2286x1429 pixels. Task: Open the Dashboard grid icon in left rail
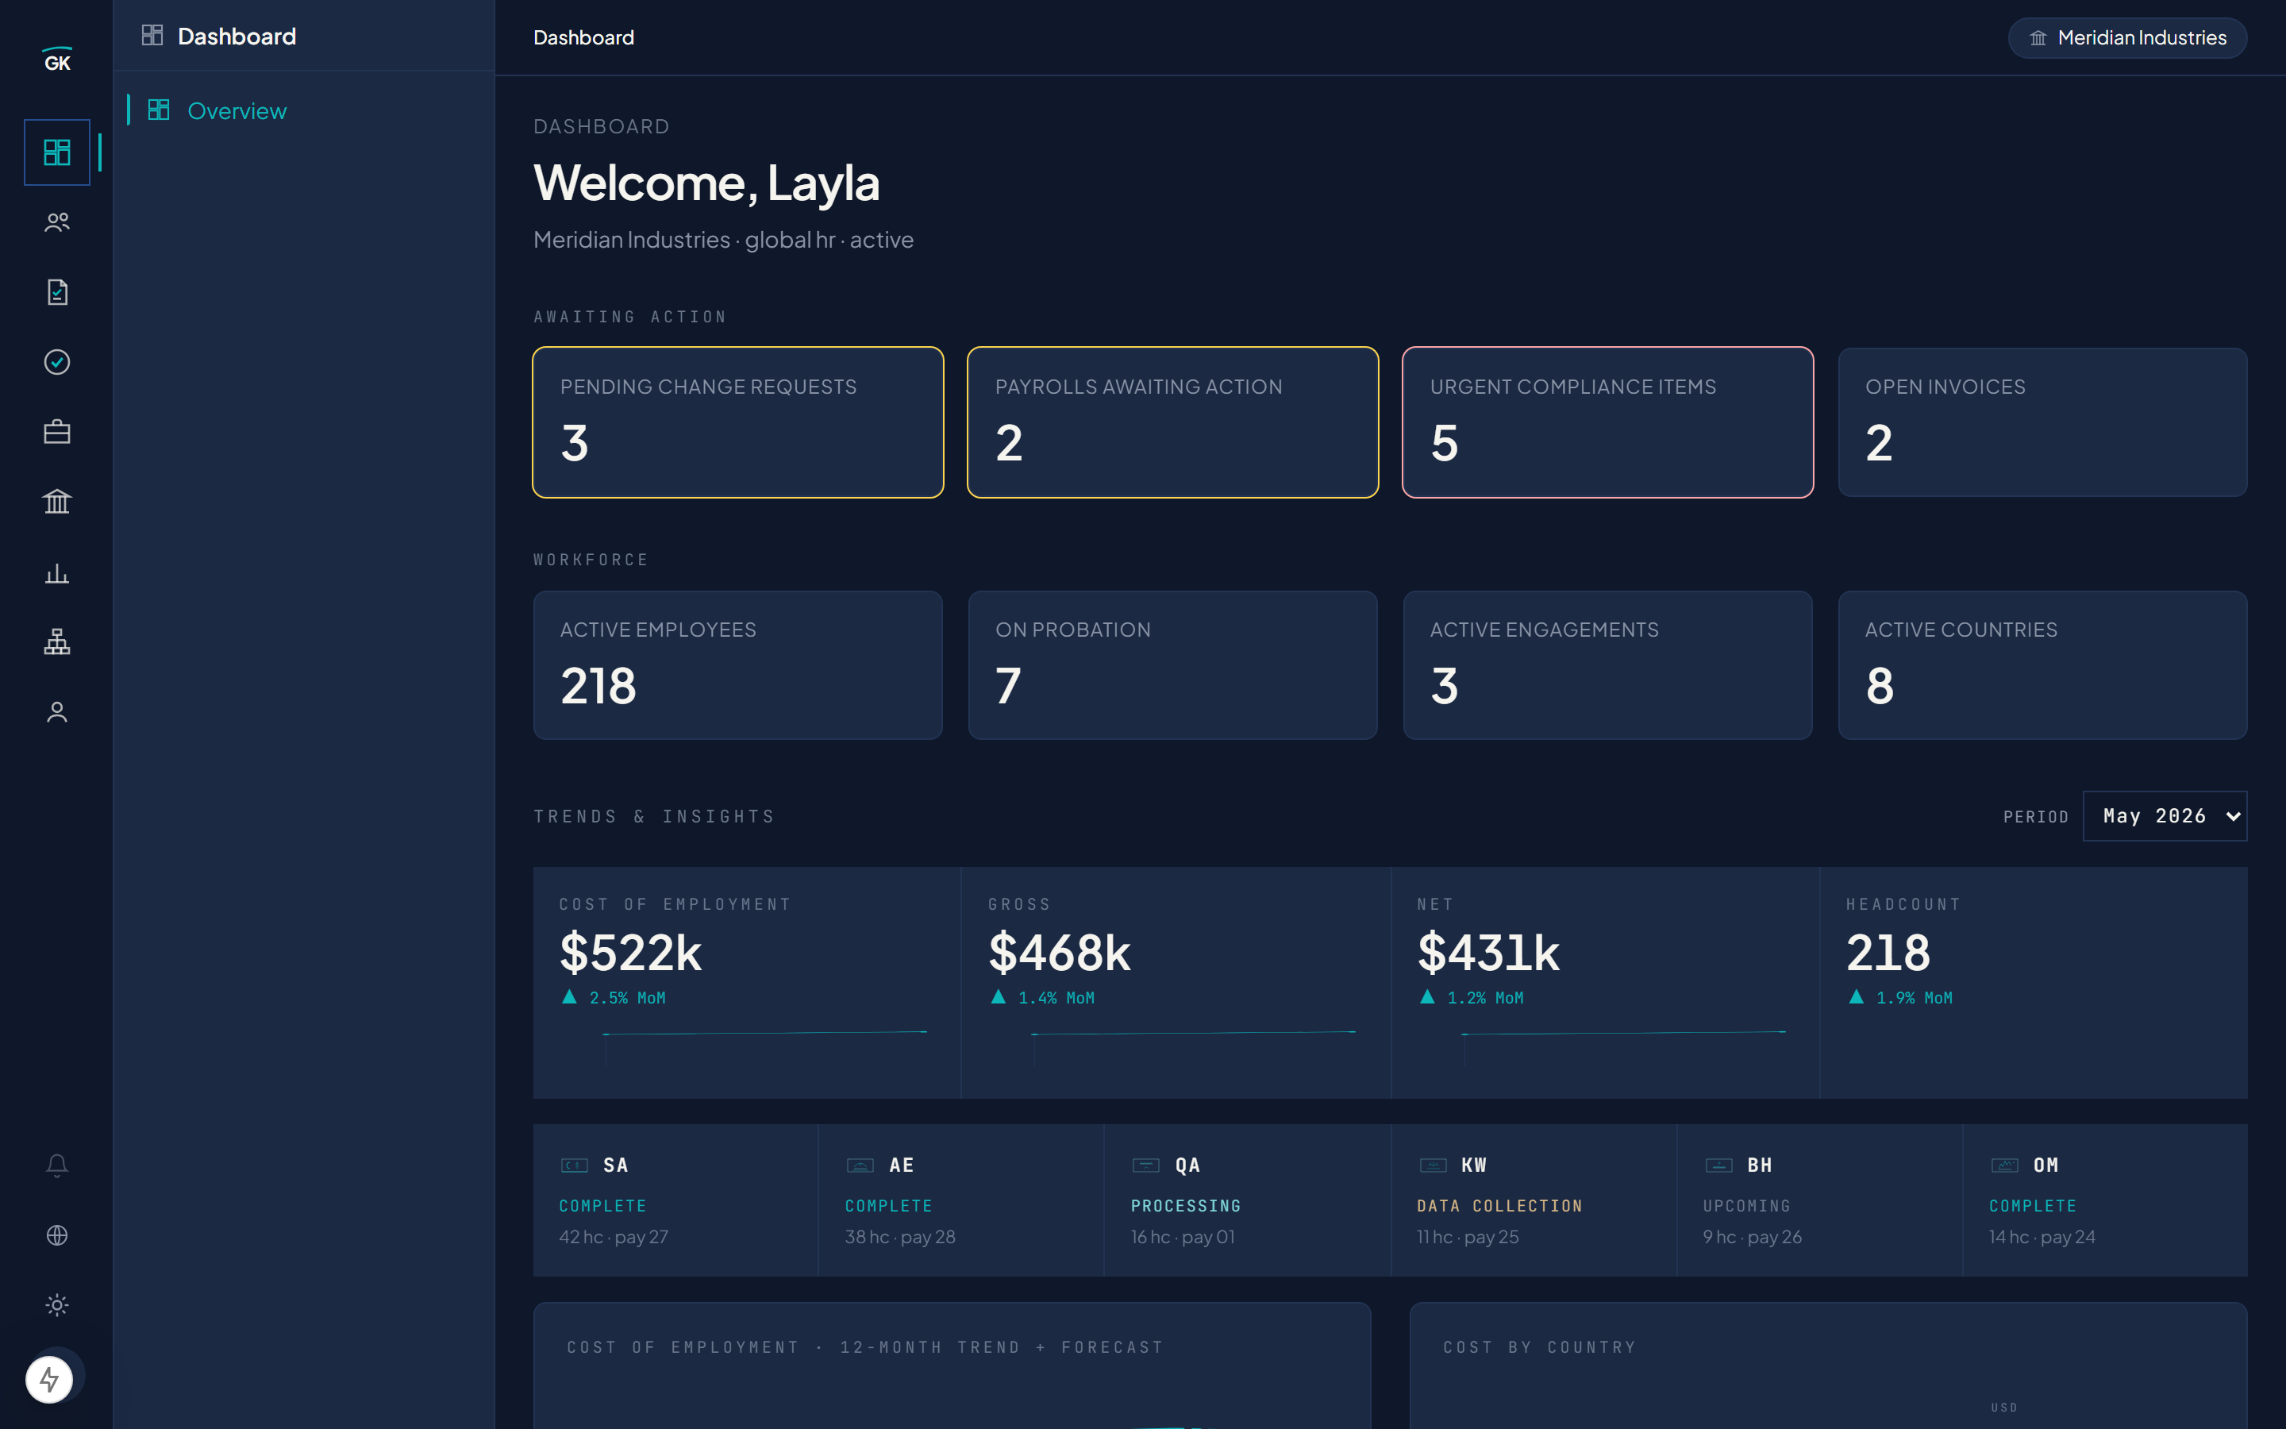click(x=56, y=152)
